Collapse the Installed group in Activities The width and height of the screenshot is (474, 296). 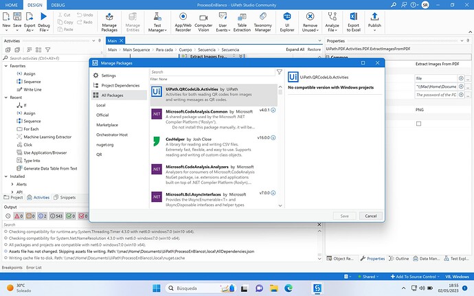click(5, 177)
